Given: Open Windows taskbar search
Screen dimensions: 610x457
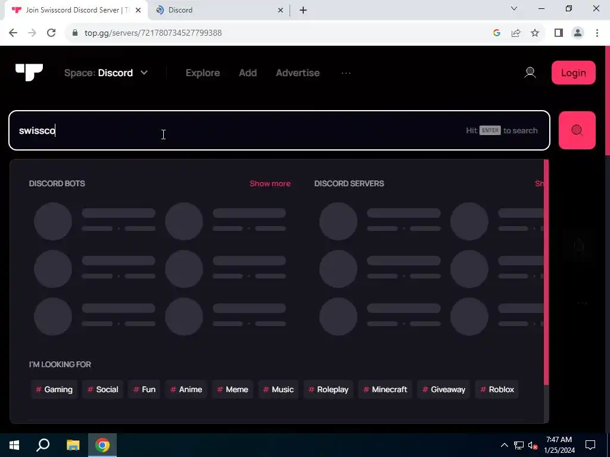Looking at the screenshot, I should coord(43,445).
